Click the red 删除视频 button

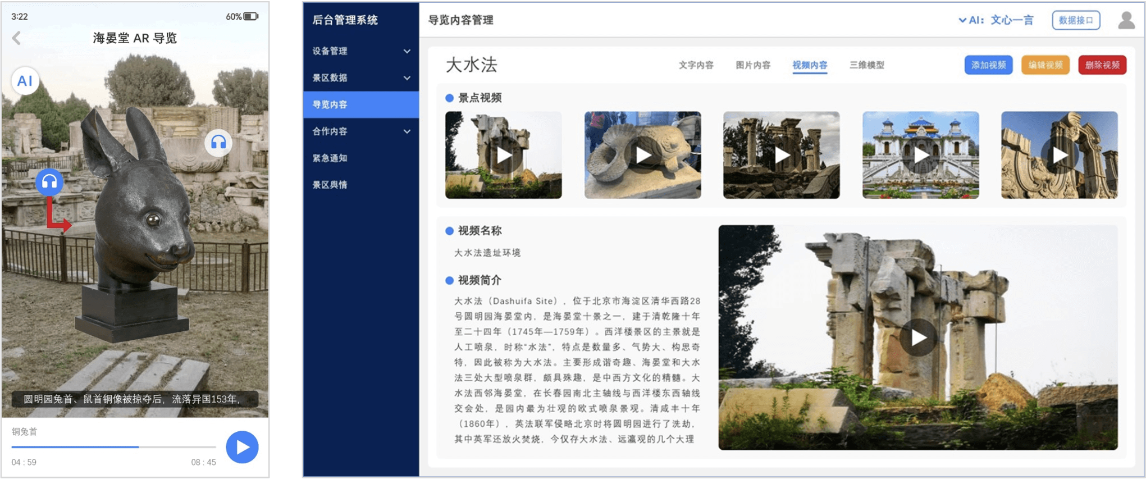coord(1102,65)
